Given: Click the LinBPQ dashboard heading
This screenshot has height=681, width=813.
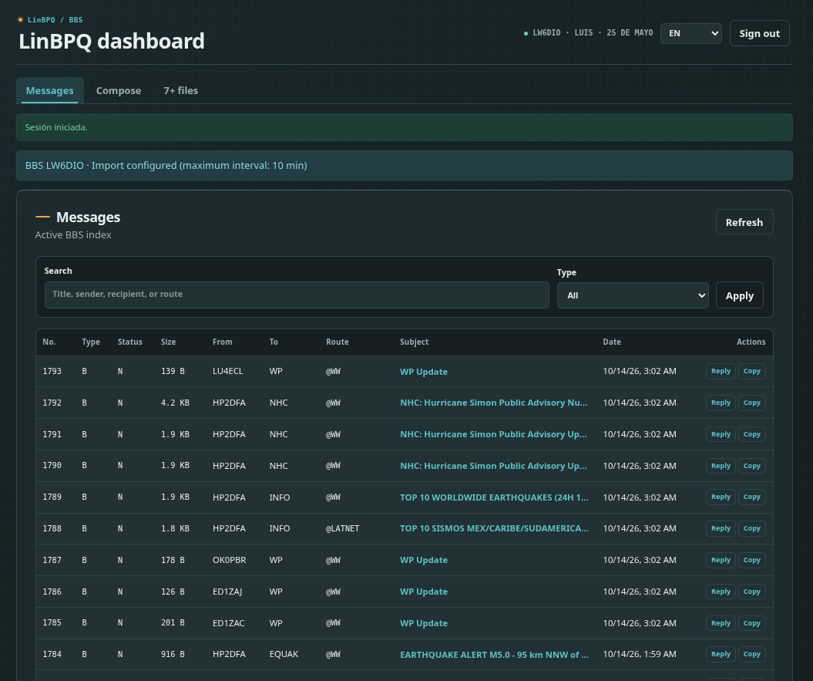Looking at the screenshot, I should coord(112,41).
